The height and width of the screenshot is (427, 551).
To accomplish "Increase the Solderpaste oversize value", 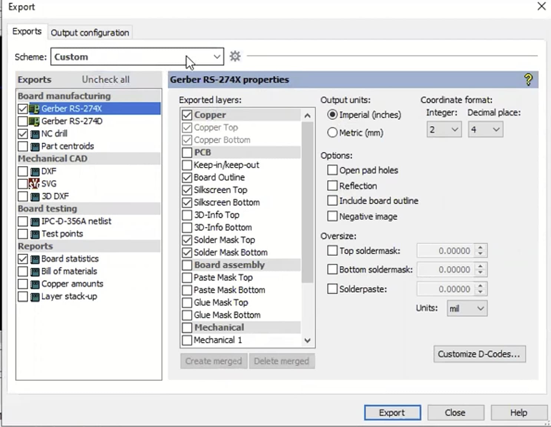I will (481, 286).
